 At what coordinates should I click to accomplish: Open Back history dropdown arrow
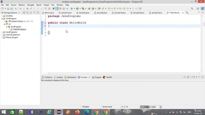[130, 9]
